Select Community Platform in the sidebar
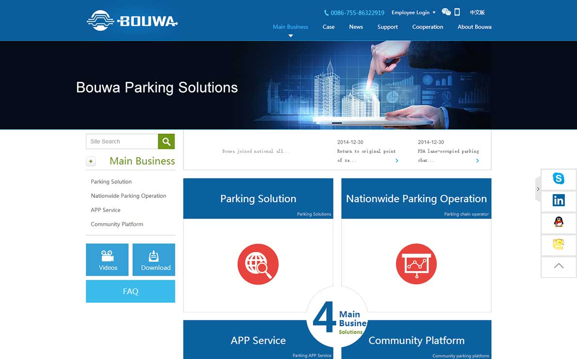 click(x=117, y=224)
